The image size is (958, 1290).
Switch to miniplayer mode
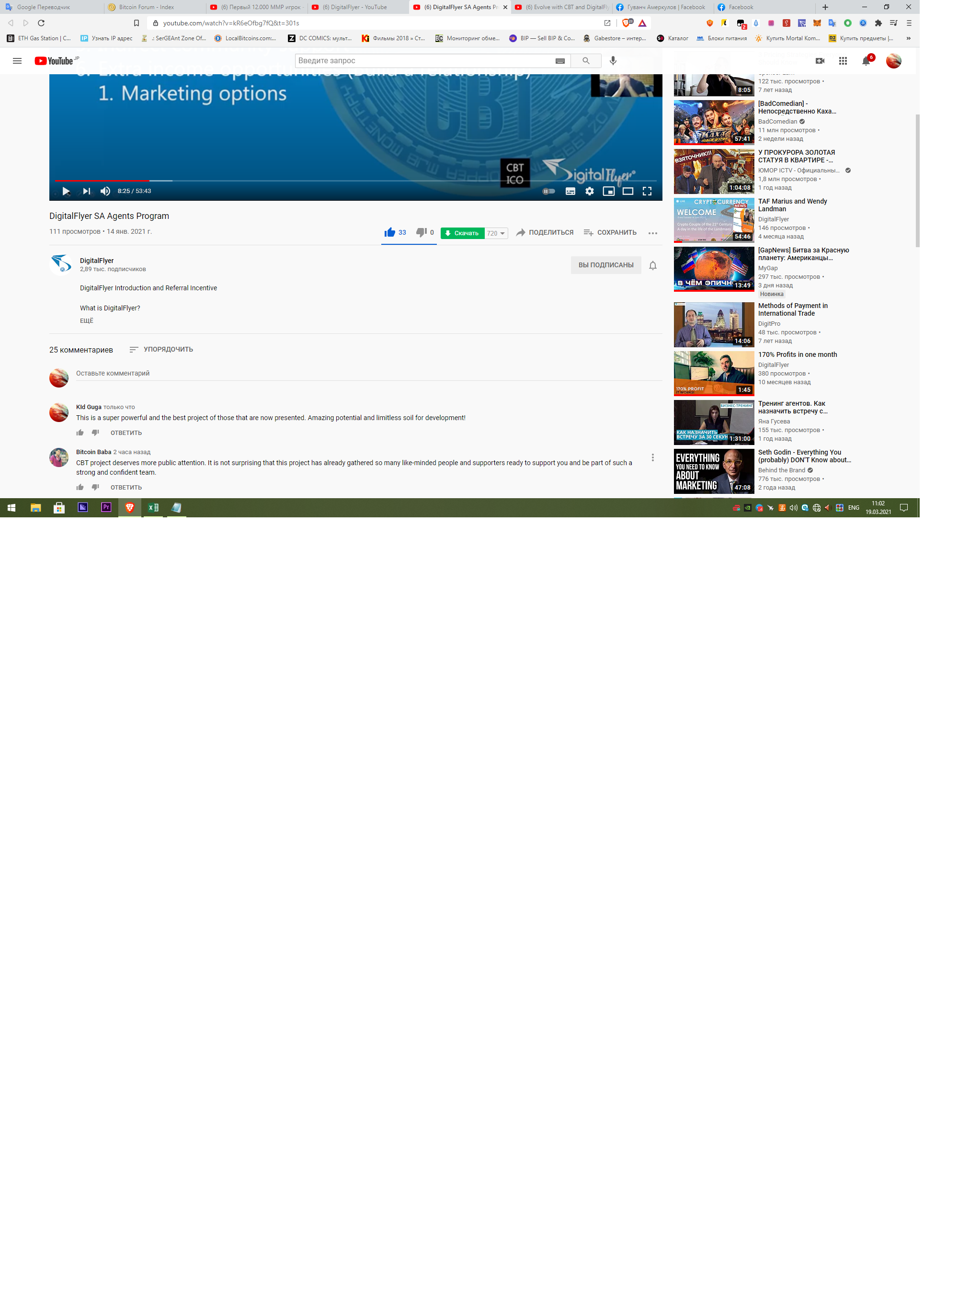(x=609, y=191)
